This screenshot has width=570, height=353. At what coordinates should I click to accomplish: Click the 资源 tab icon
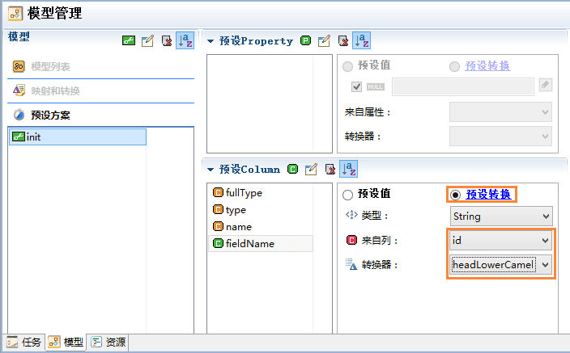point(96,342)
